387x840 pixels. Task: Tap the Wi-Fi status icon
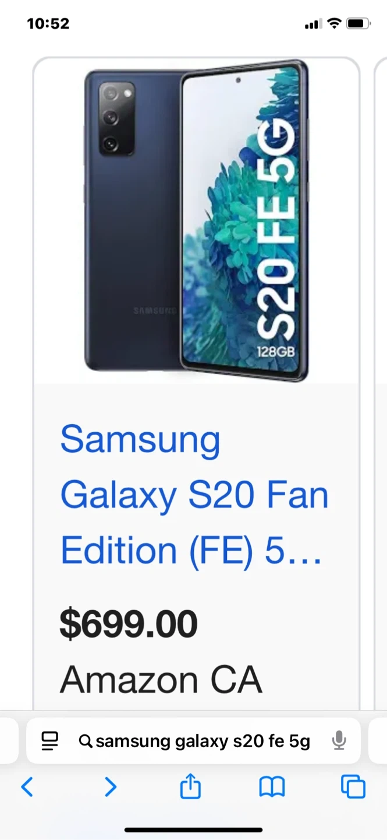(x=334, y=24)
